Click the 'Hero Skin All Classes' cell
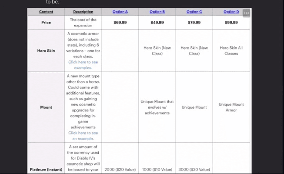The width and height of the screenshot is (284, 174). 231,50
